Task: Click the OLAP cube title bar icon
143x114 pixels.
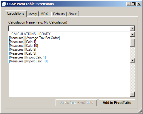Action: point(4,4)
